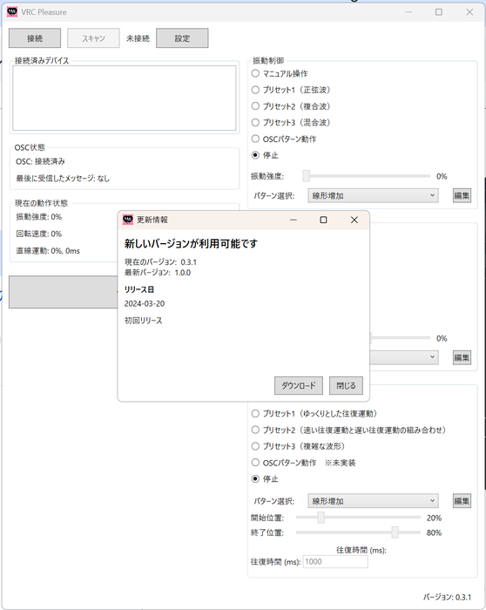Click the 振動強度 slider thumb
Viewport: 486px width, 610px height.
(x=307, y=176)
